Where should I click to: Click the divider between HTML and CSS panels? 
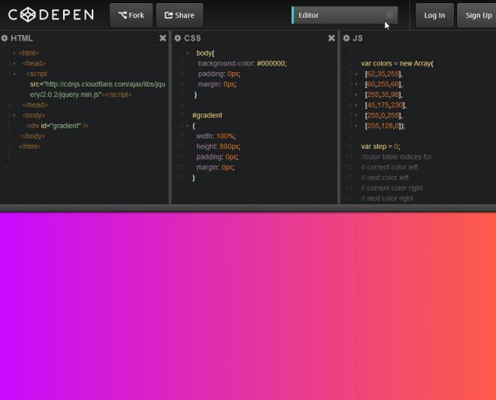[170, 117]
